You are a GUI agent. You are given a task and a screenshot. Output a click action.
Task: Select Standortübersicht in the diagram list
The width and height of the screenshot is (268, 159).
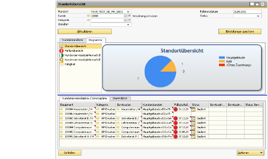click(80, 46)
